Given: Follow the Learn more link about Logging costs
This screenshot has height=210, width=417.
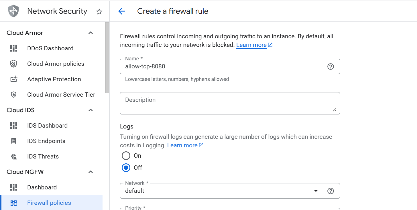Looking at the screenshot, I should pyautogui.click(x=182, y=145).
